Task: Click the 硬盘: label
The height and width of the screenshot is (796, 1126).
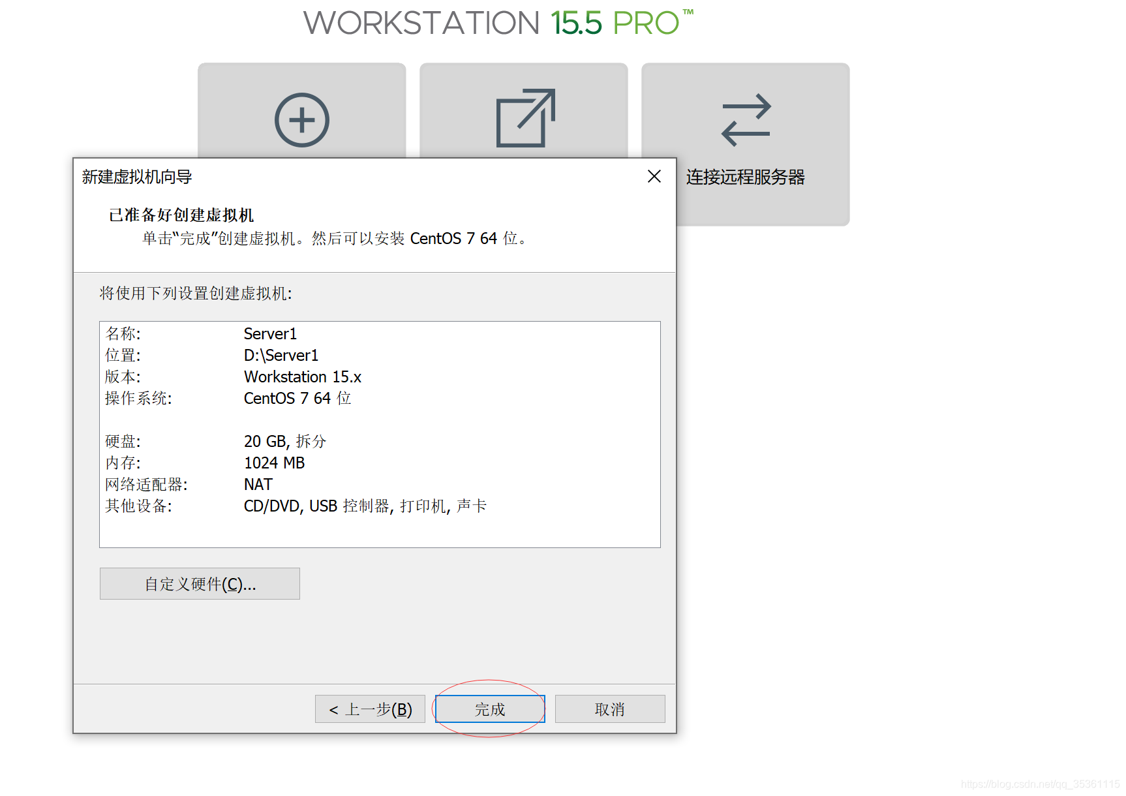Action: (x=123, y=441)
